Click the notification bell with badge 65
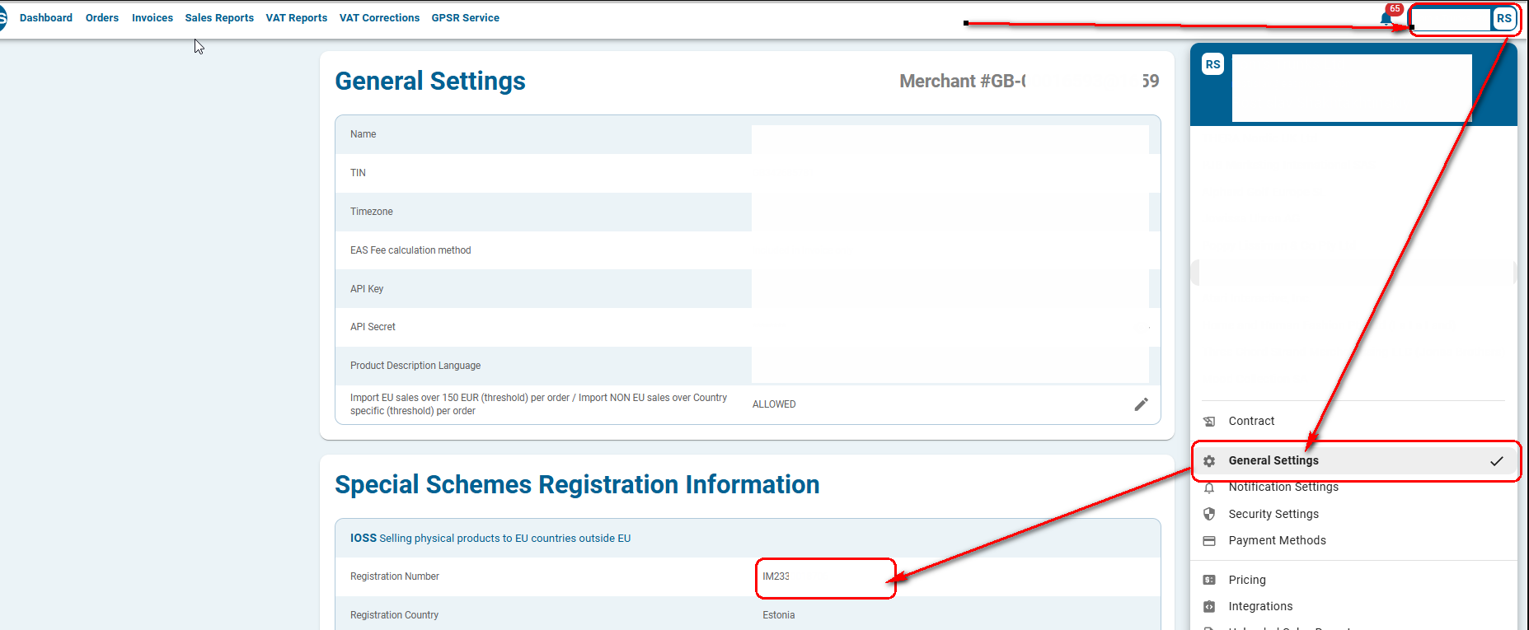 pyautogui.click(x=1386, y=18)
